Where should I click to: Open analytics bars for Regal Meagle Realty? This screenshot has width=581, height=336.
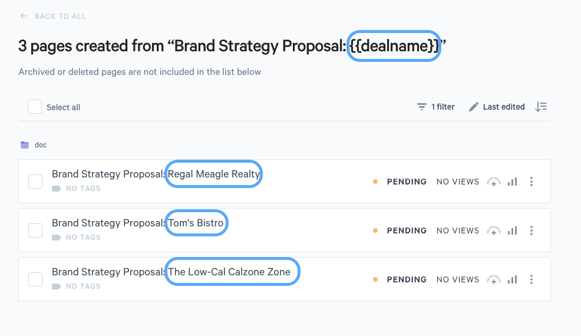click(x=512, y=182)
